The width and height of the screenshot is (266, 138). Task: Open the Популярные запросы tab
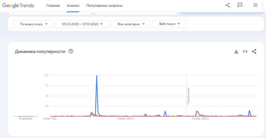pyautogui.click(x=104, y=6)
